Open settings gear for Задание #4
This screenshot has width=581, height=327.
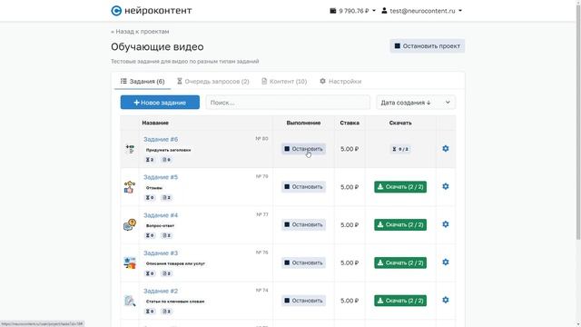pyautogui.click(x=446, y=224)
